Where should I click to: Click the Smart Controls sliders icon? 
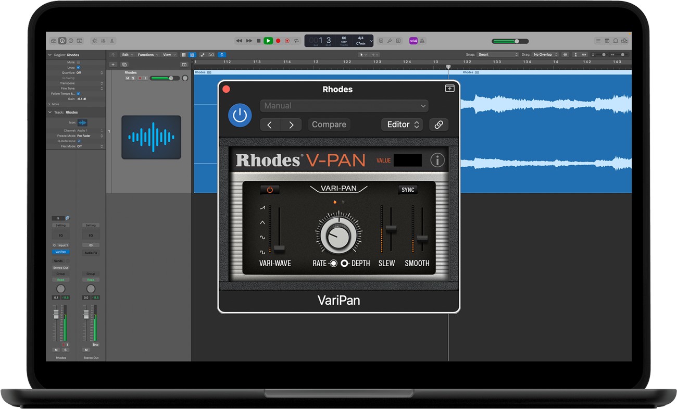coord(104,41)
